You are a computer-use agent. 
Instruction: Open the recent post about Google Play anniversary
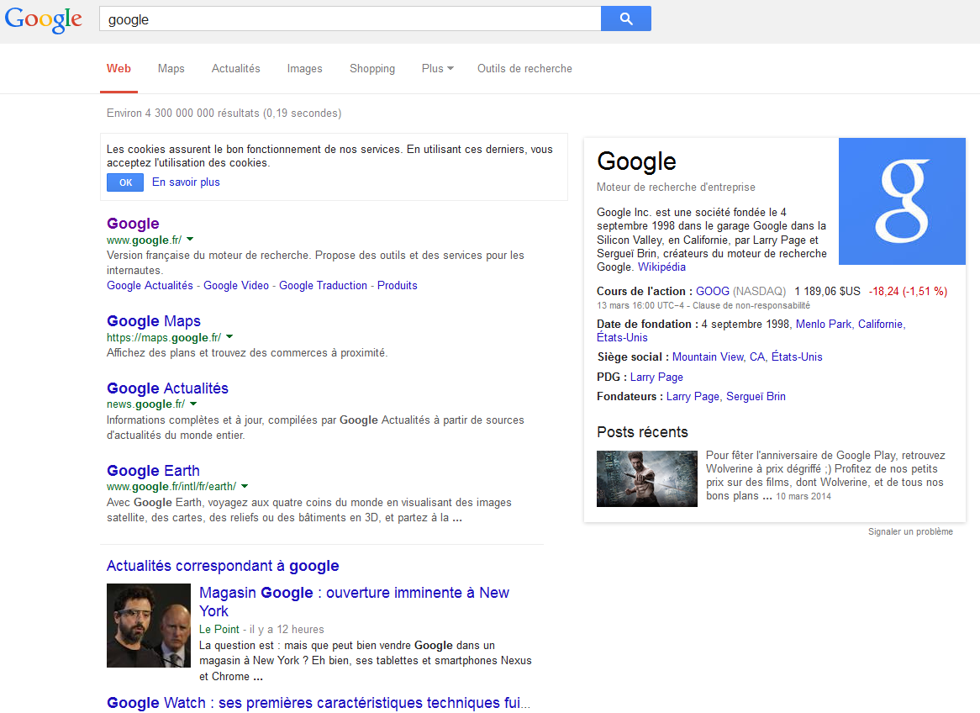(825, 475)
